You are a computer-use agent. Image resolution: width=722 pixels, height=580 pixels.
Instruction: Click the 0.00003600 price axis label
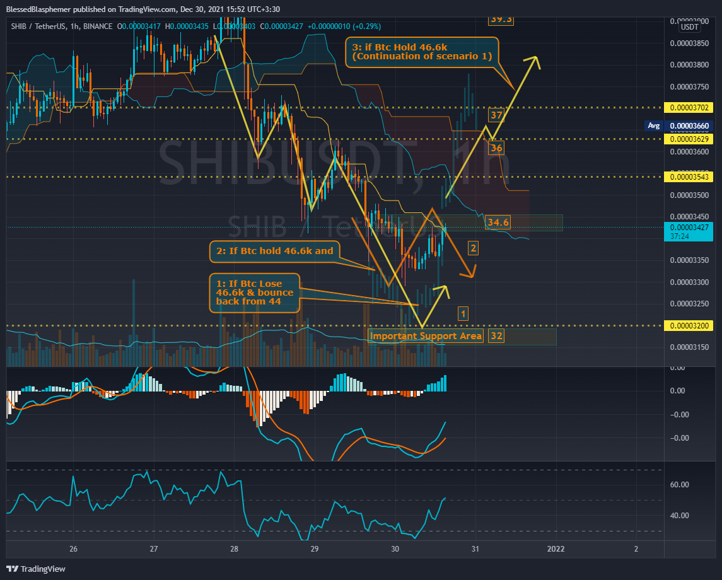[689, 152]
